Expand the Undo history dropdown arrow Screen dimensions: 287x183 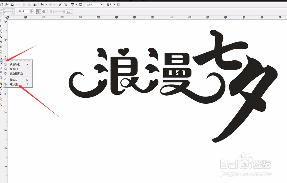pos(46,4)
